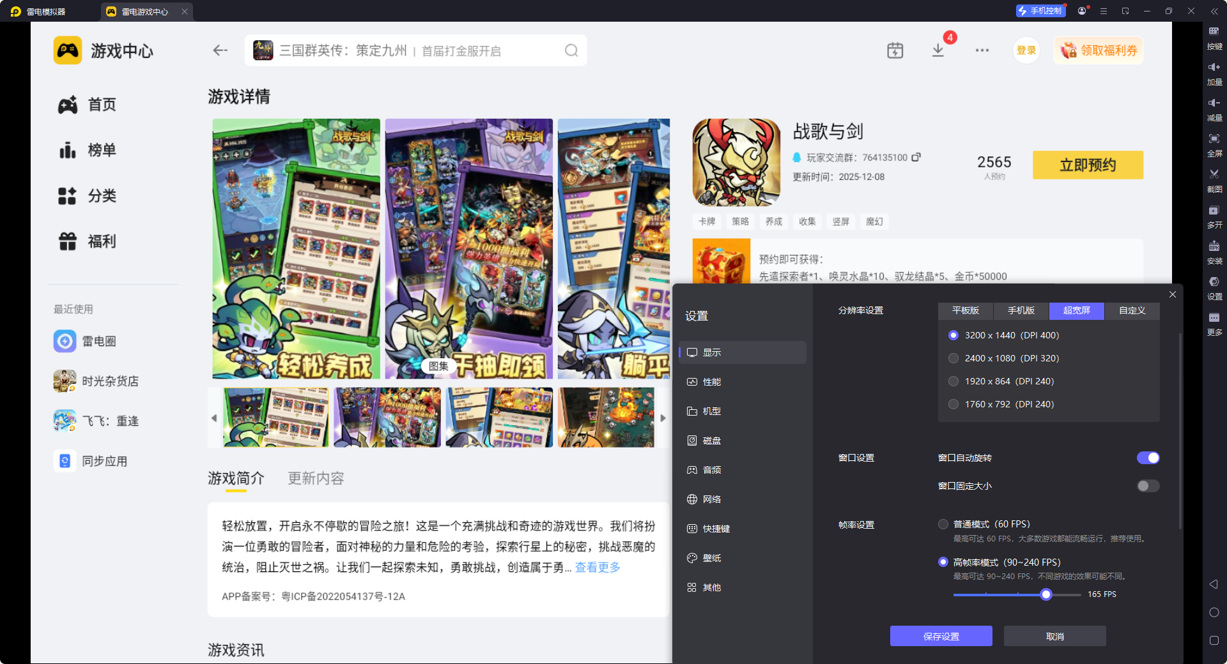Show previous thumbnails with left arrow
Viewport: 1227px width, 664px height.
click(x=214, y=418)
